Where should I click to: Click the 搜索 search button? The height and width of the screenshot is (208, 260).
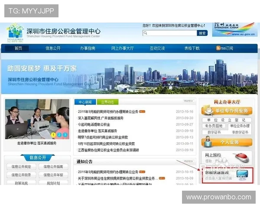click(202, 33)
